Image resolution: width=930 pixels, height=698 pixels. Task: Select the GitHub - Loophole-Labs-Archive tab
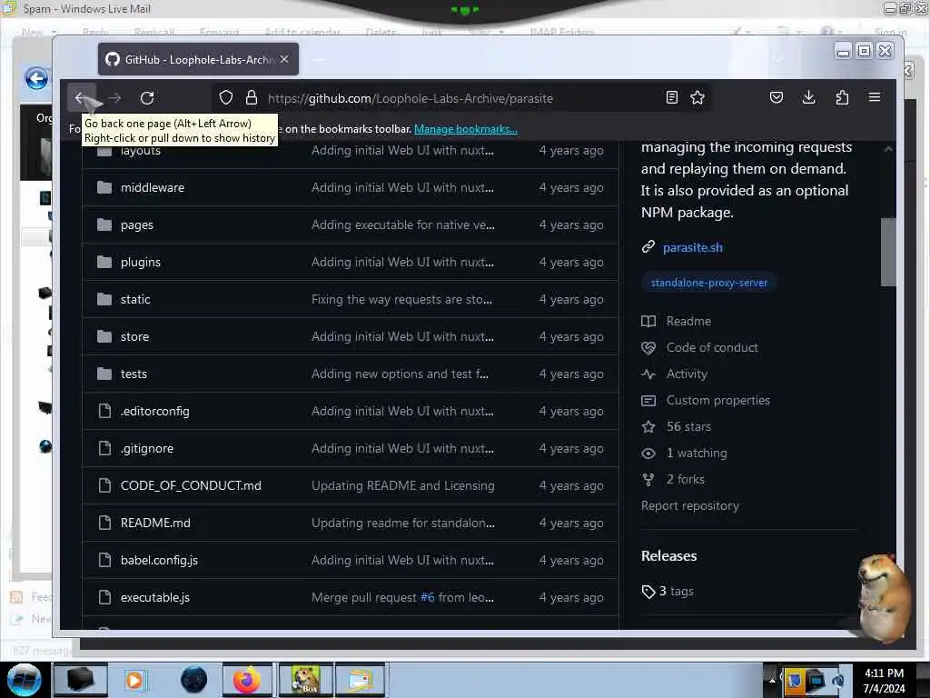click(198, 59)
